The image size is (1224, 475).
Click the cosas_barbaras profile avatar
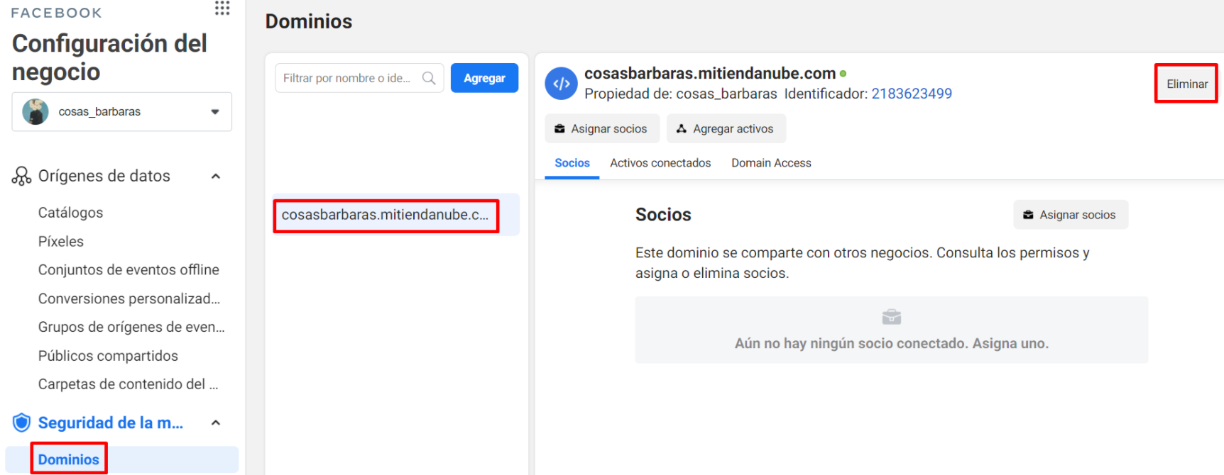(x=35, y=111)
